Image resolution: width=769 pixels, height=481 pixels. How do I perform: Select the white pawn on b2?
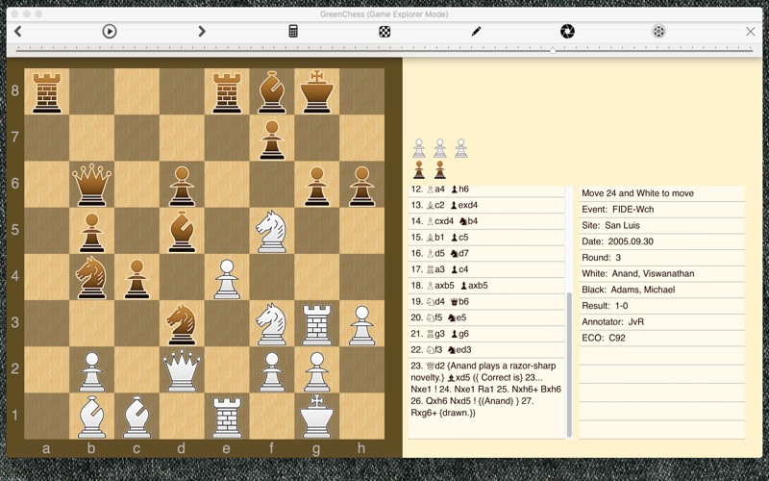tap(91, 371)
